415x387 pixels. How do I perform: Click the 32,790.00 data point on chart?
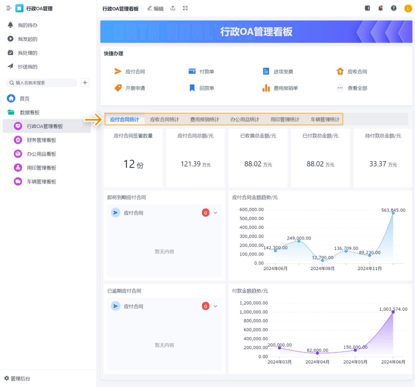pyautogui.click(x=322, y=260)
